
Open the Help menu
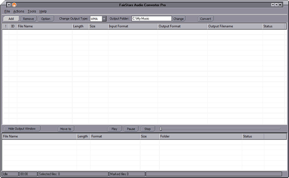[43, 12]
